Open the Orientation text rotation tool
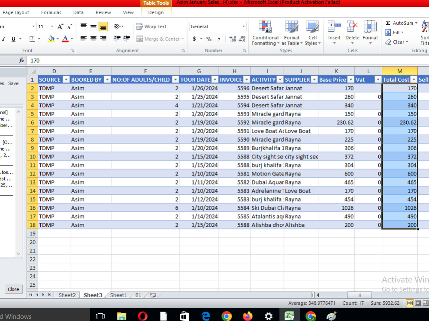429x321 pixels. tap(118, 27)
